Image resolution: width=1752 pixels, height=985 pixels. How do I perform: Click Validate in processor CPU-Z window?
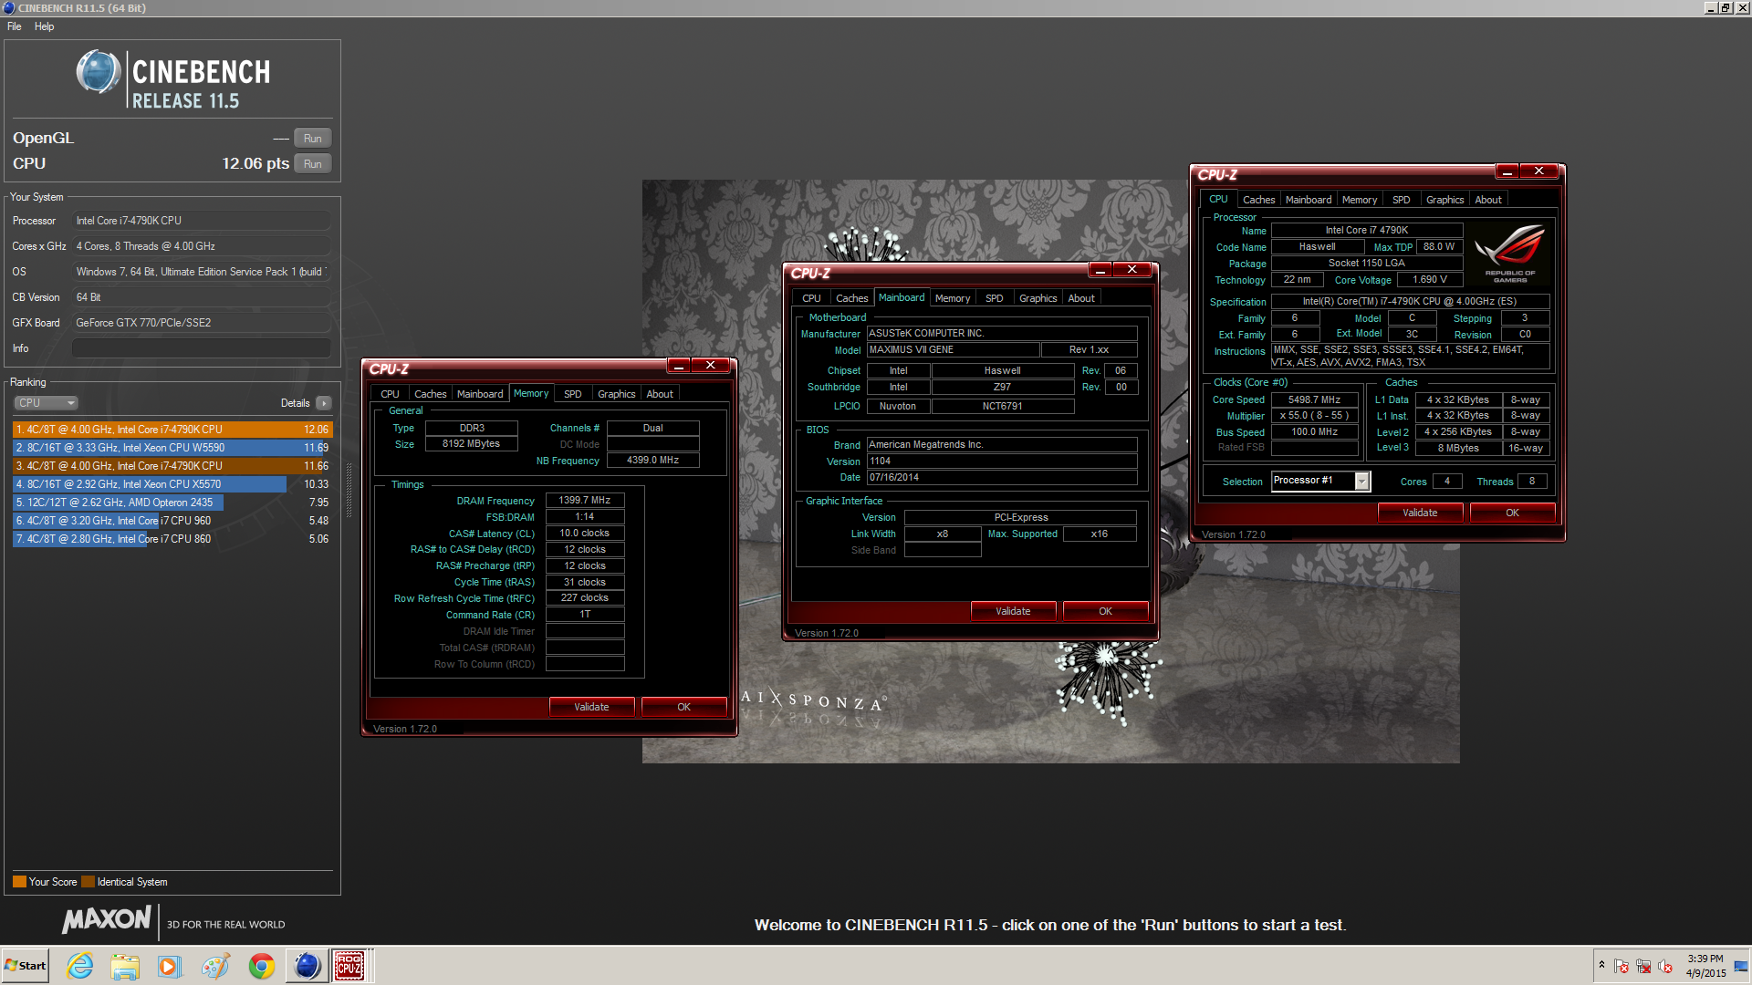(1420, 513)
